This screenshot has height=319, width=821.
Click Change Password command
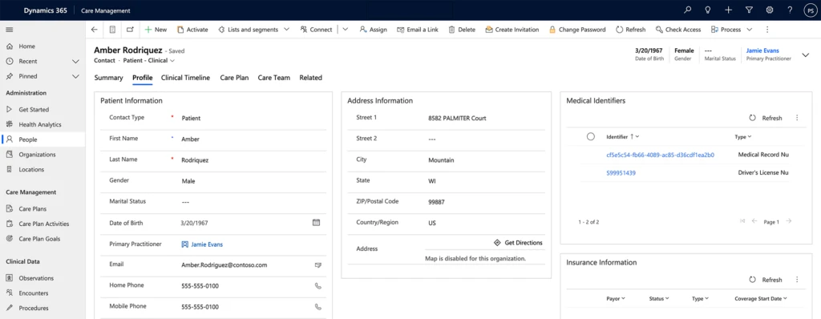(577, 30)
